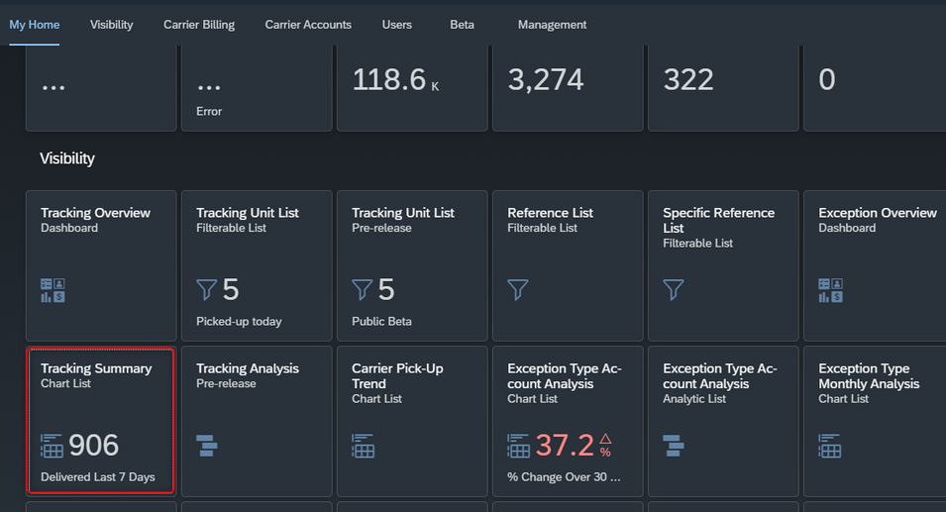Screen dimensions: 946x512
Task: Click the Public Beta label
Action: click(382, 322)
